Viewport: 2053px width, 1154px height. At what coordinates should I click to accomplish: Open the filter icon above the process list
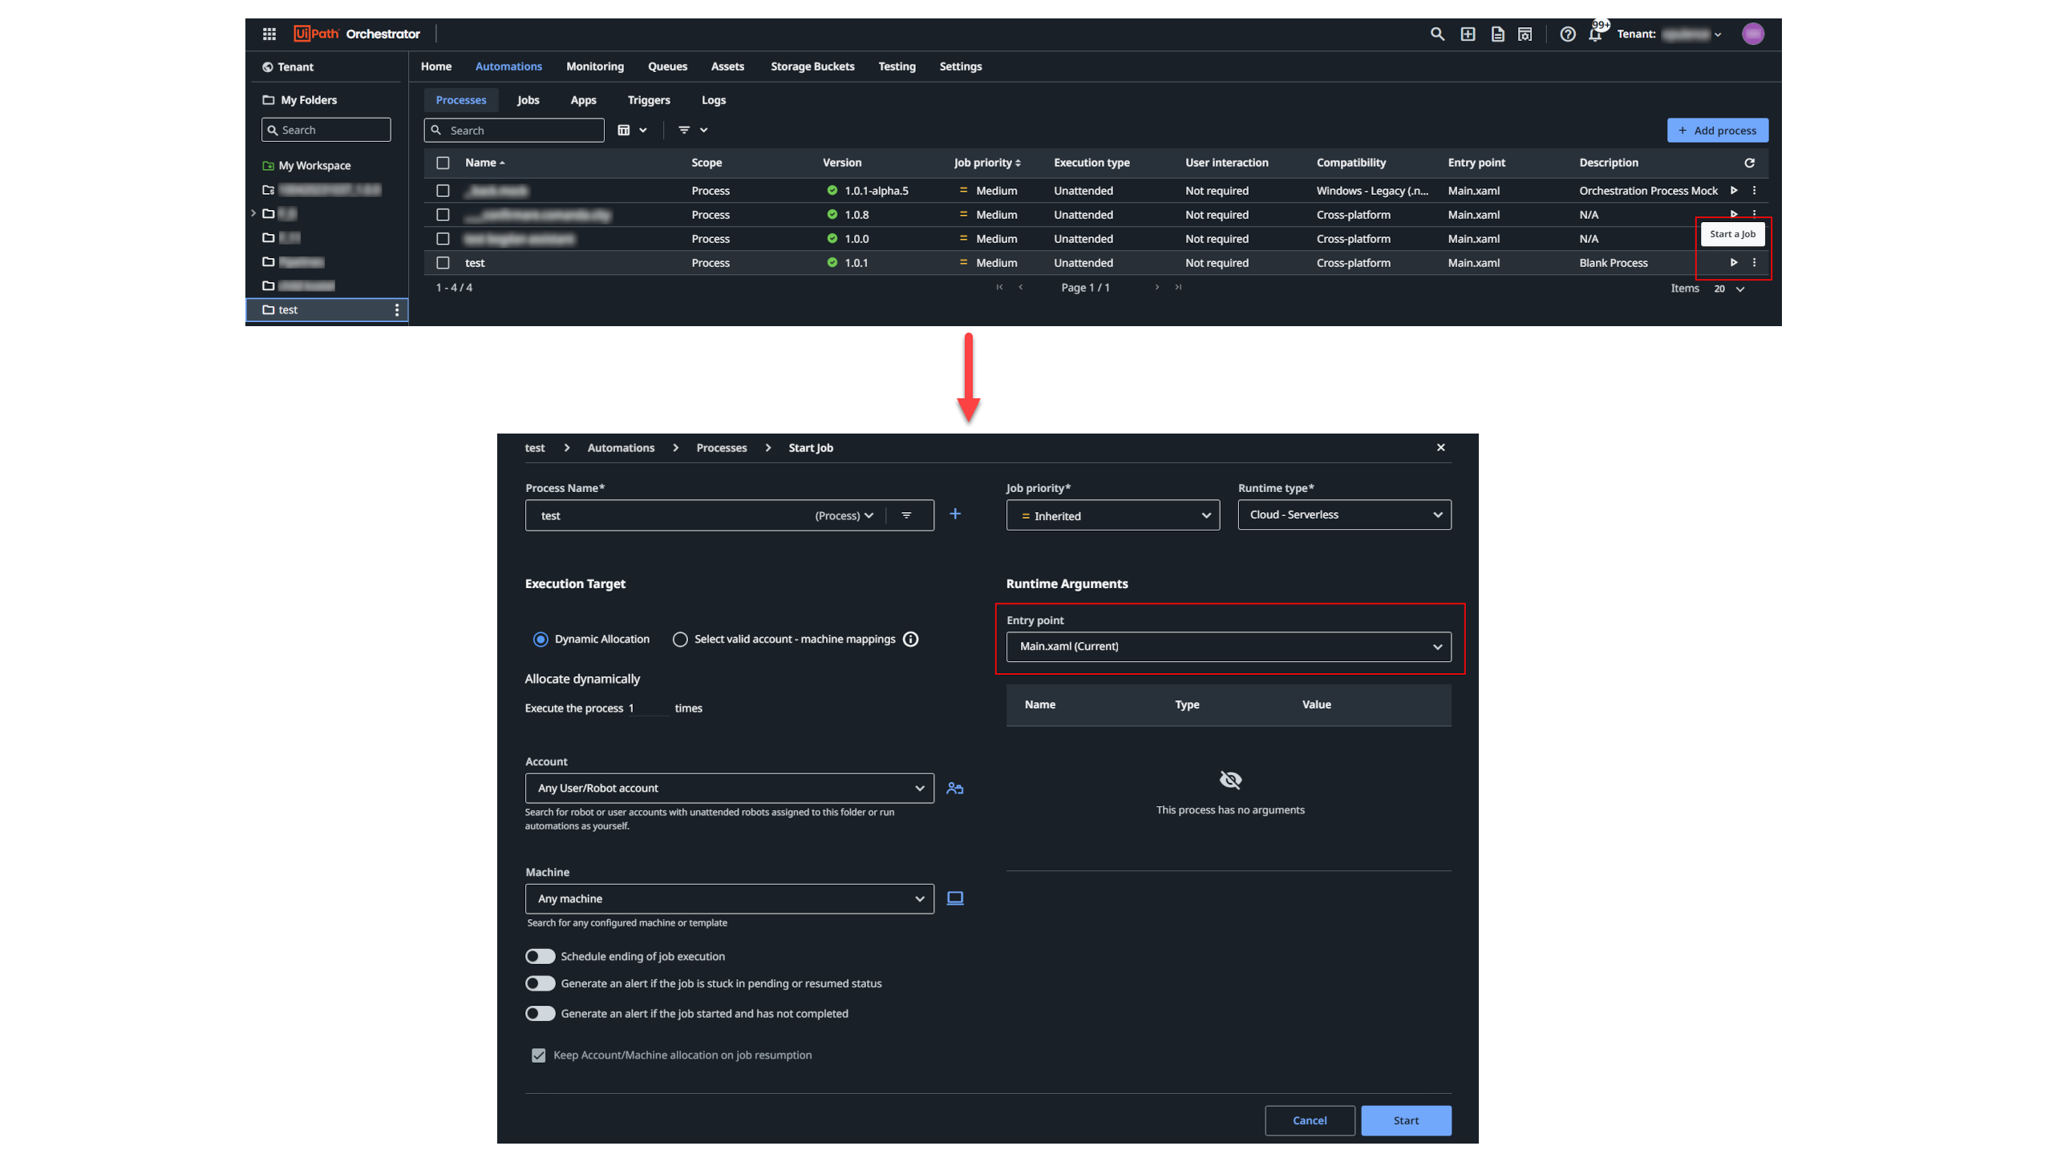(x=686, y=130)
